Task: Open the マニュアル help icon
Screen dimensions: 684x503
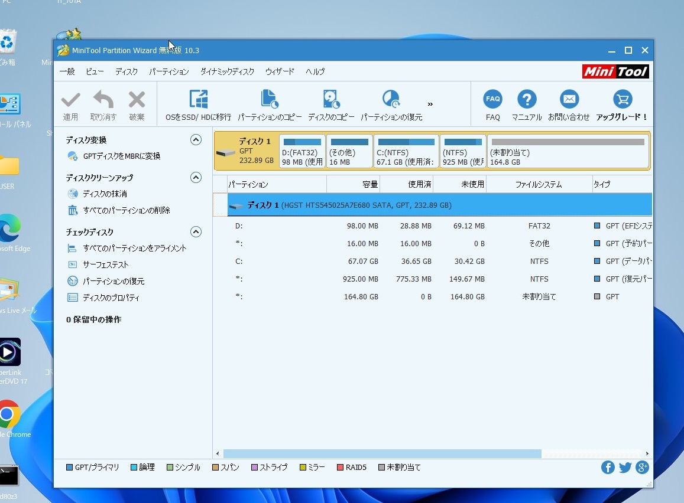Action: click(x=526, y=100)
